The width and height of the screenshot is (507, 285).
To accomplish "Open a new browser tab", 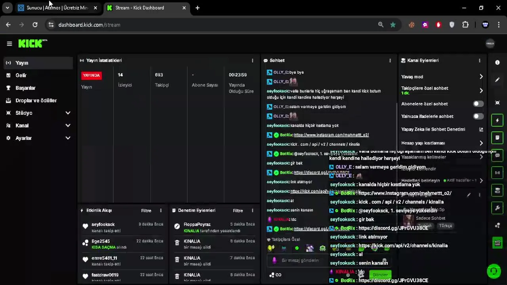I will (x=197, y=8).
